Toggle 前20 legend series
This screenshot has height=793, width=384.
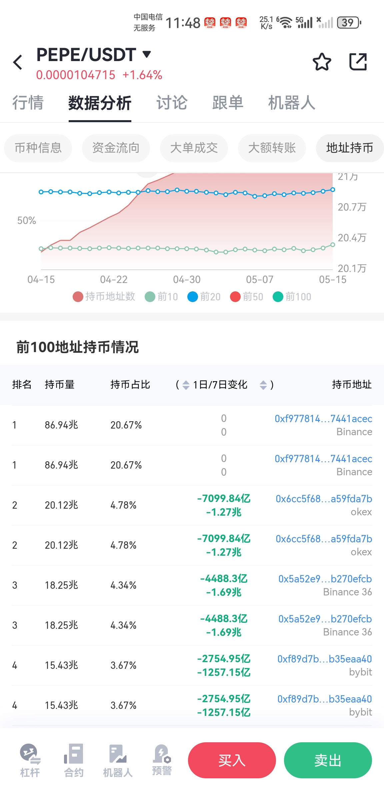click(204, 296)
